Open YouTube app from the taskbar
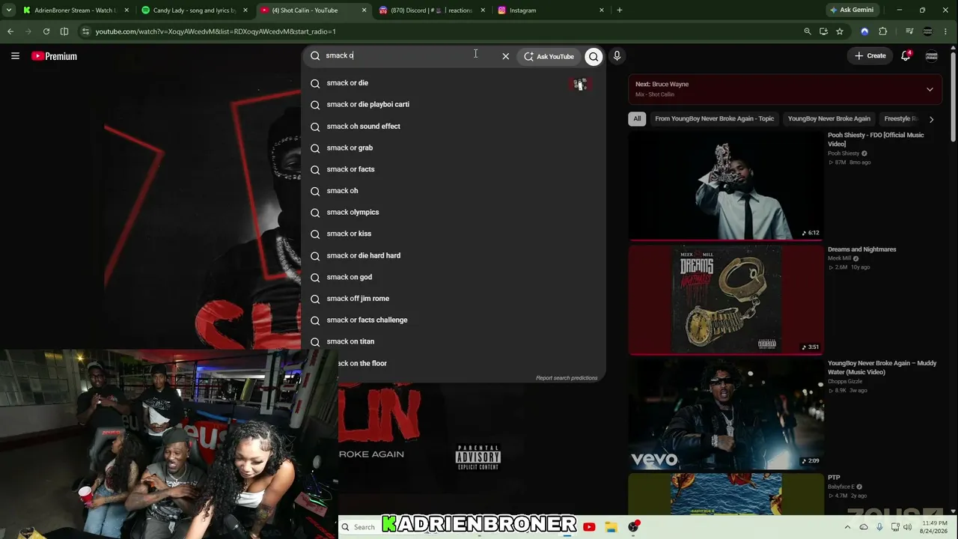The image size is (958, 539). (589, 527)
